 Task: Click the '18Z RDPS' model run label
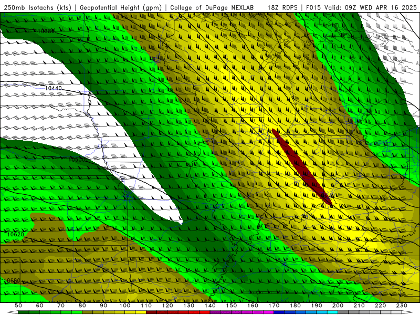282,7
